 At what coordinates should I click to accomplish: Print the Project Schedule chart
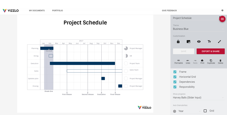coord(202,62)
